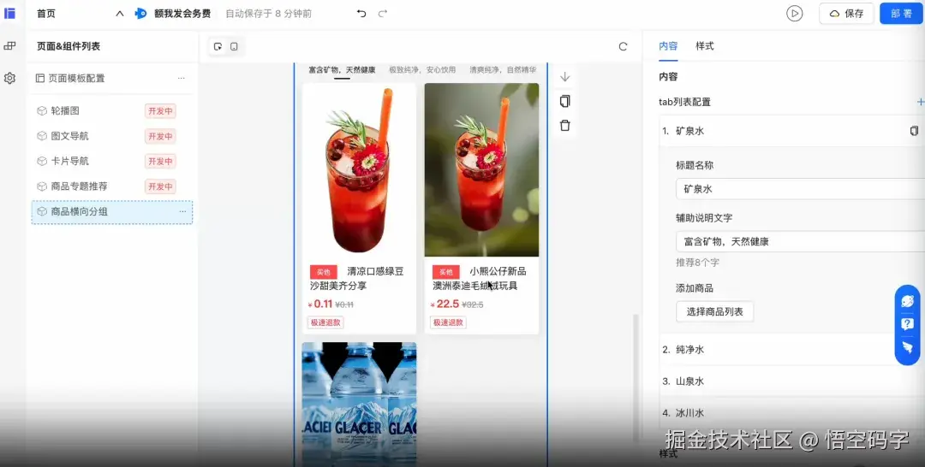Click the 清凉口感绿豆 product image
The height and width of the screenshot is (467, 925).
click(359, 169)
